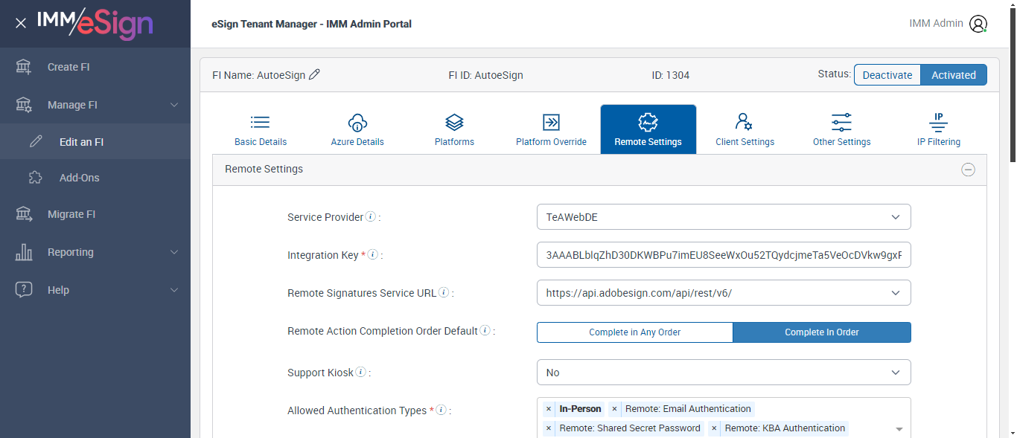
Task: Remove the In-Person authentication tag
Action: coord(549,409)
